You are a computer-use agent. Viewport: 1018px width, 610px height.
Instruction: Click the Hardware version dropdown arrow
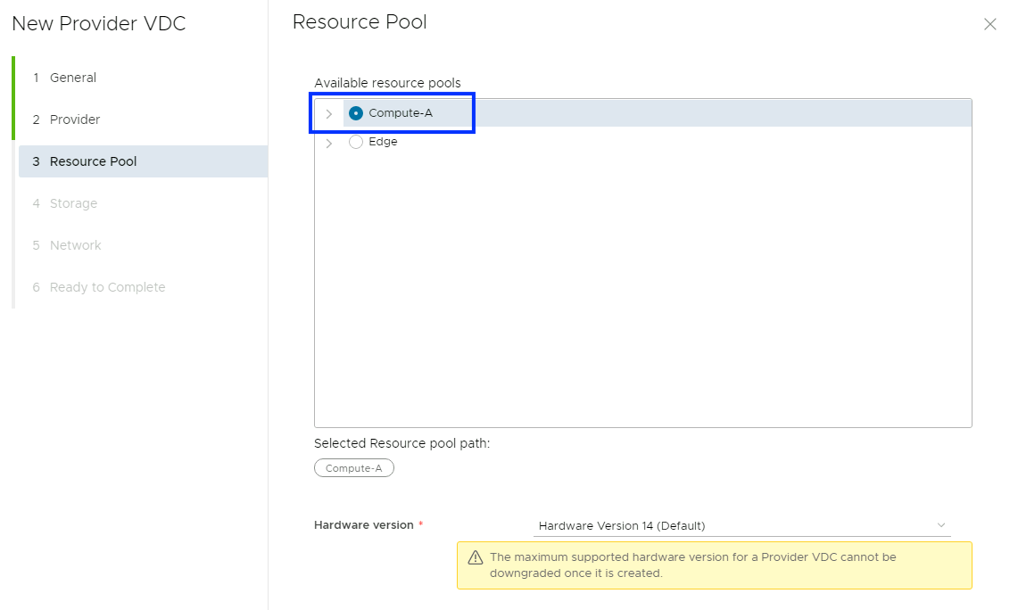pyautogui.click(x=941, y=525)
